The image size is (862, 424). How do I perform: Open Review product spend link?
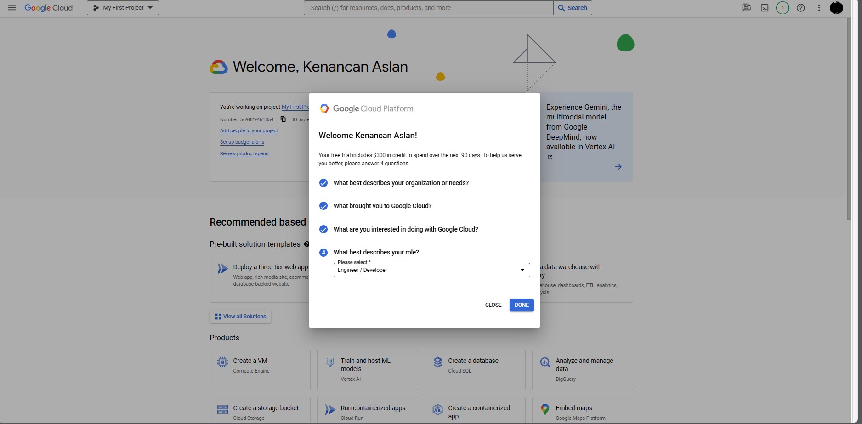pos(244,153)
